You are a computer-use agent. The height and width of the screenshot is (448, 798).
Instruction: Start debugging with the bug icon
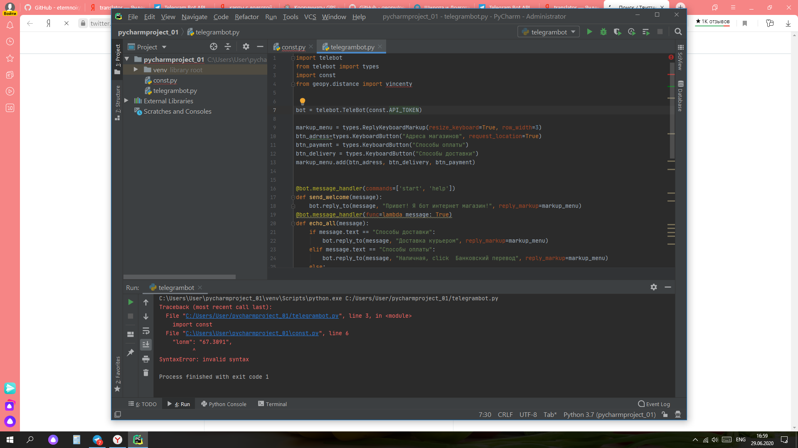(x=603, y=32)
